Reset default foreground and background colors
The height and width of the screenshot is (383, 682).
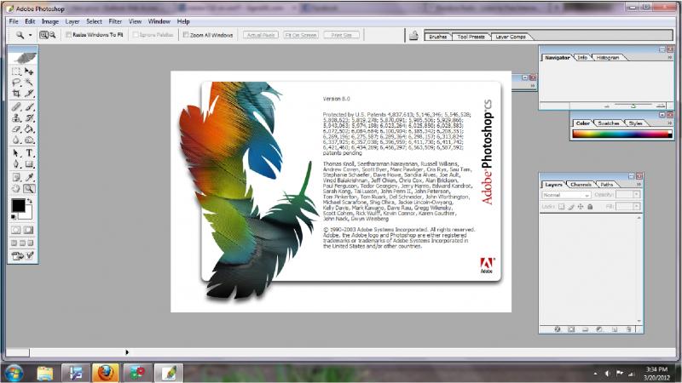tap(14, 216)
